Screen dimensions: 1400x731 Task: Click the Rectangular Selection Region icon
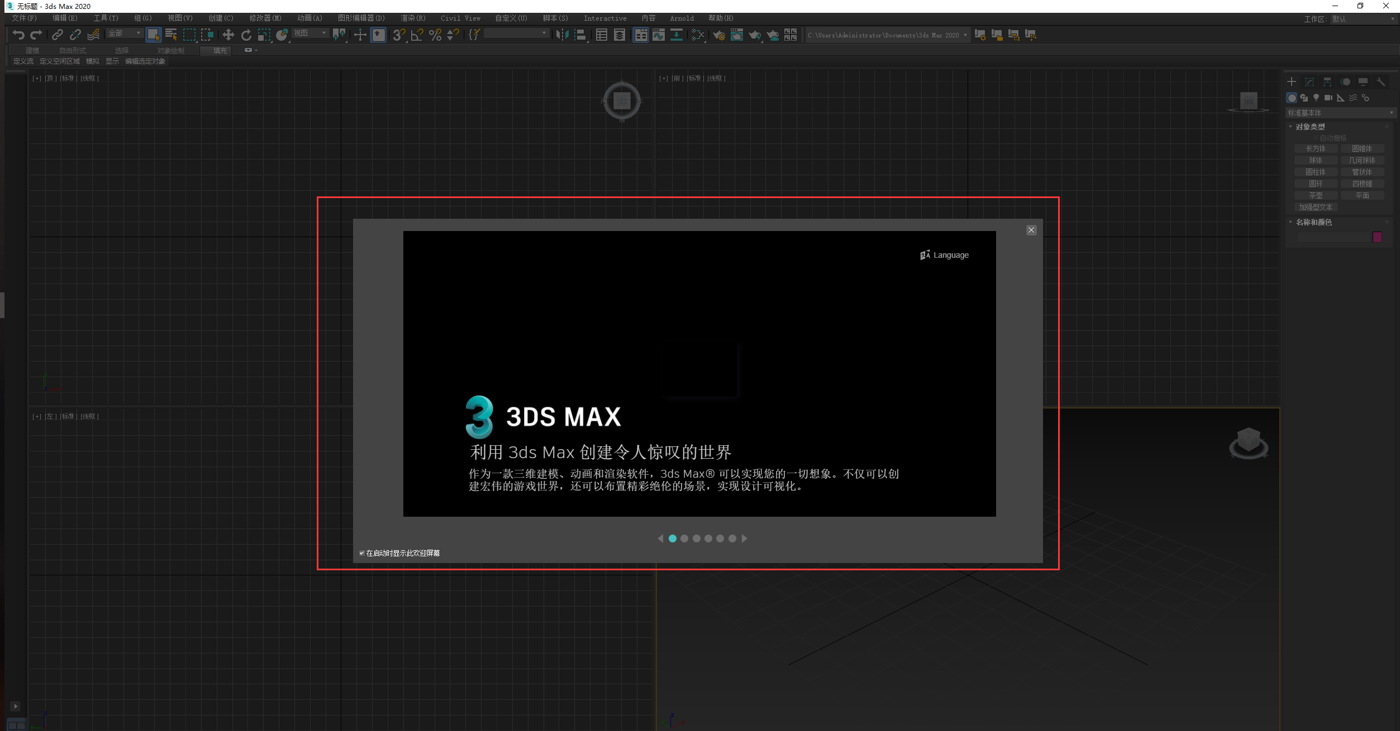189,35
